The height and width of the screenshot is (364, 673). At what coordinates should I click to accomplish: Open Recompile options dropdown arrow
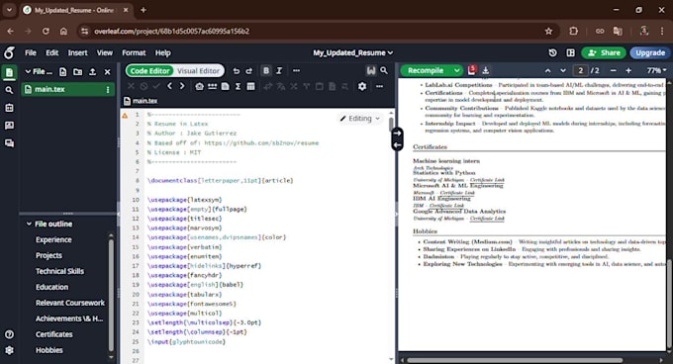456,70
